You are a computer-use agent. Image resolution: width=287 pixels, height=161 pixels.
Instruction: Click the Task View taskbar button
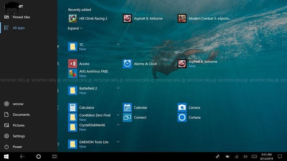[x=55, y=157]
